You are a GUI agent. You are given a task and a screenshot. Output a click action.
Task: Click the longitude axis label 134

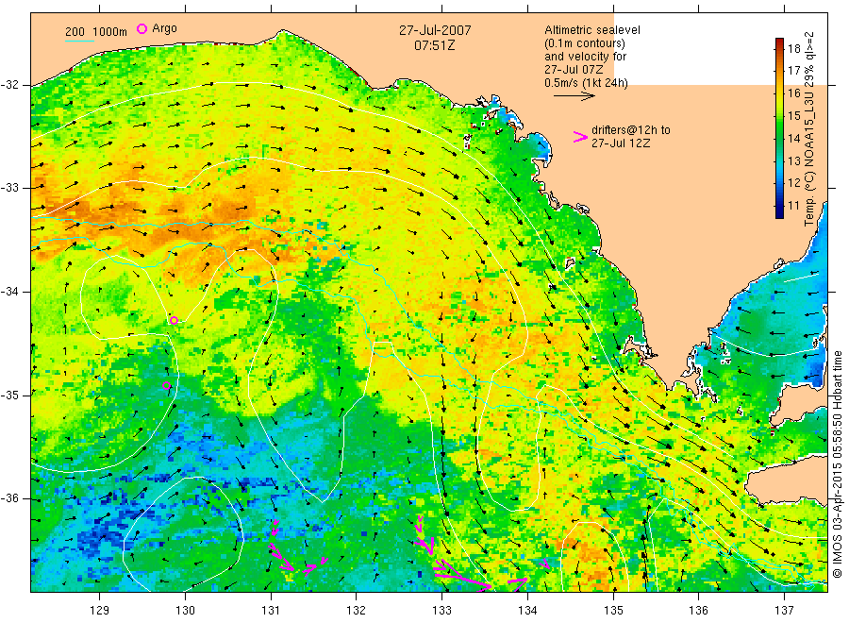click(527, 611)
